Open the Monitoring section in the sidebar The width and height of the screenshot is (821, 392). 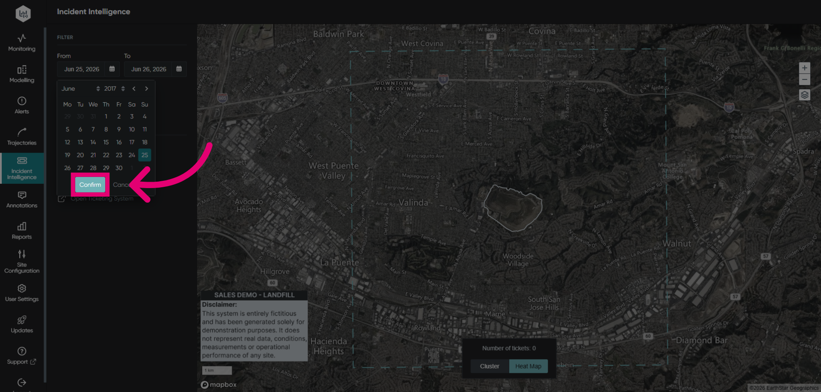[22, 43]
